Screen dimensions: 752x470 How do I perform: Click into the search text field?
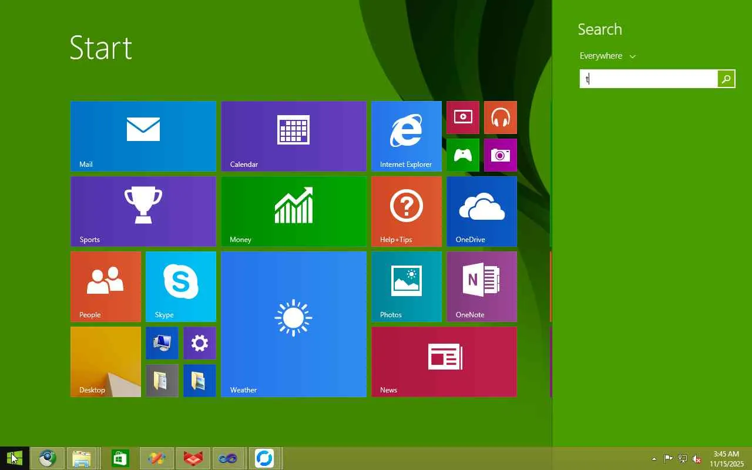pyautogui.click(x=649, y=79)
